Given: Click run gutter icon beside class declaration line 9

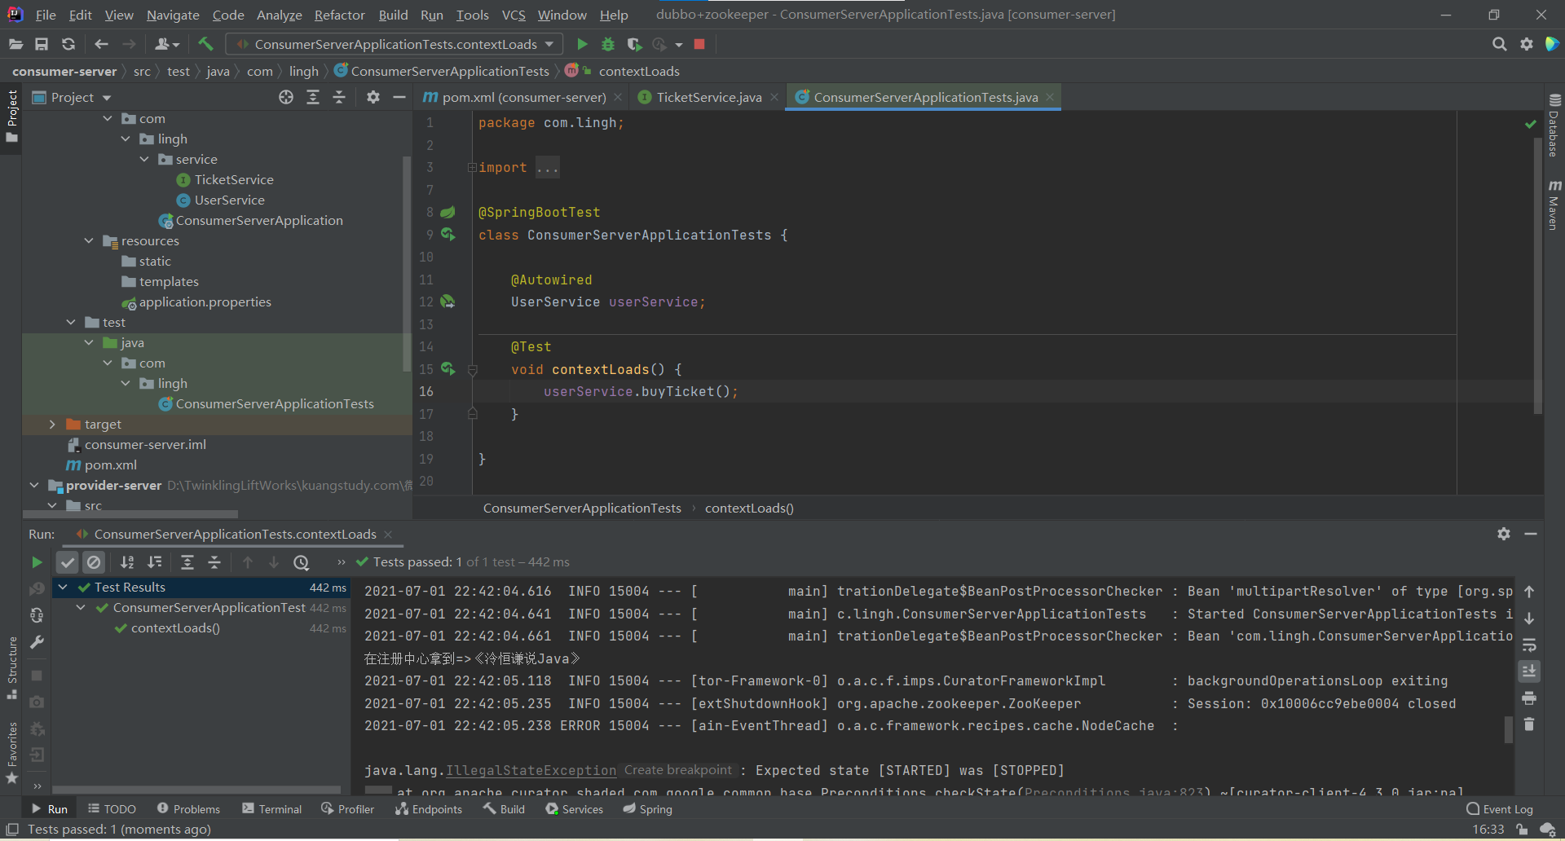Looking at the screenshot, I should tap(447, 235).
